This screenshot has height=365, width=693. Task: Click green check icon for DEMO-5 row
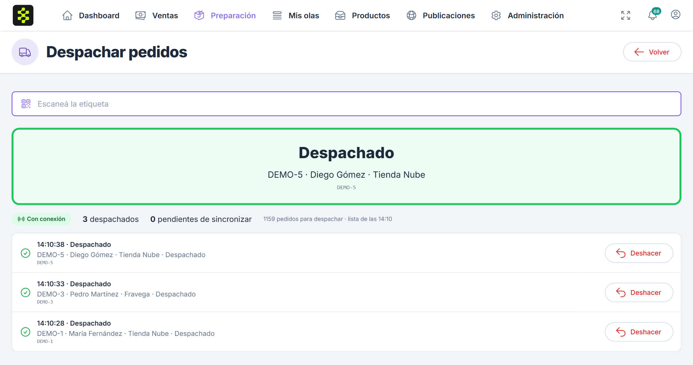(x=26, y=253)
